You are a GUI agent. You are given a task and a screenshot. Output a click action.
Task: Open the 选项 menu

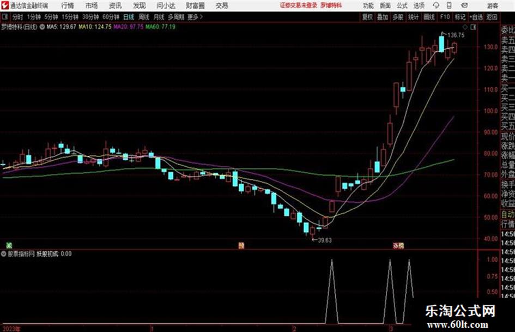pos(419,5)
